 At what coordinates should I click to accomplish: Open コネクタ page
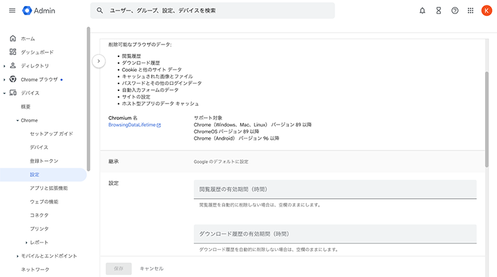(x=39, y=215)
